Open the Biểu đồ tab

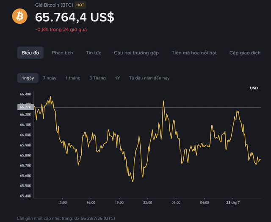coord(30,53)
